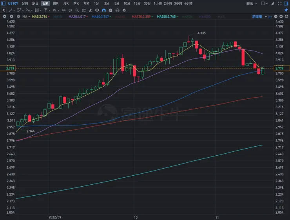The width and height of the screenshot is (290, 220).
Task: Click the brush drawing icon at top right
Action: click(273, 4)
